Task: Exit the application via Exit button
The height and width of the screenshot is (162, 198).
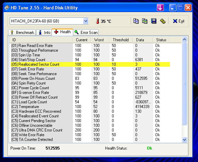Action: pos(179,21)
